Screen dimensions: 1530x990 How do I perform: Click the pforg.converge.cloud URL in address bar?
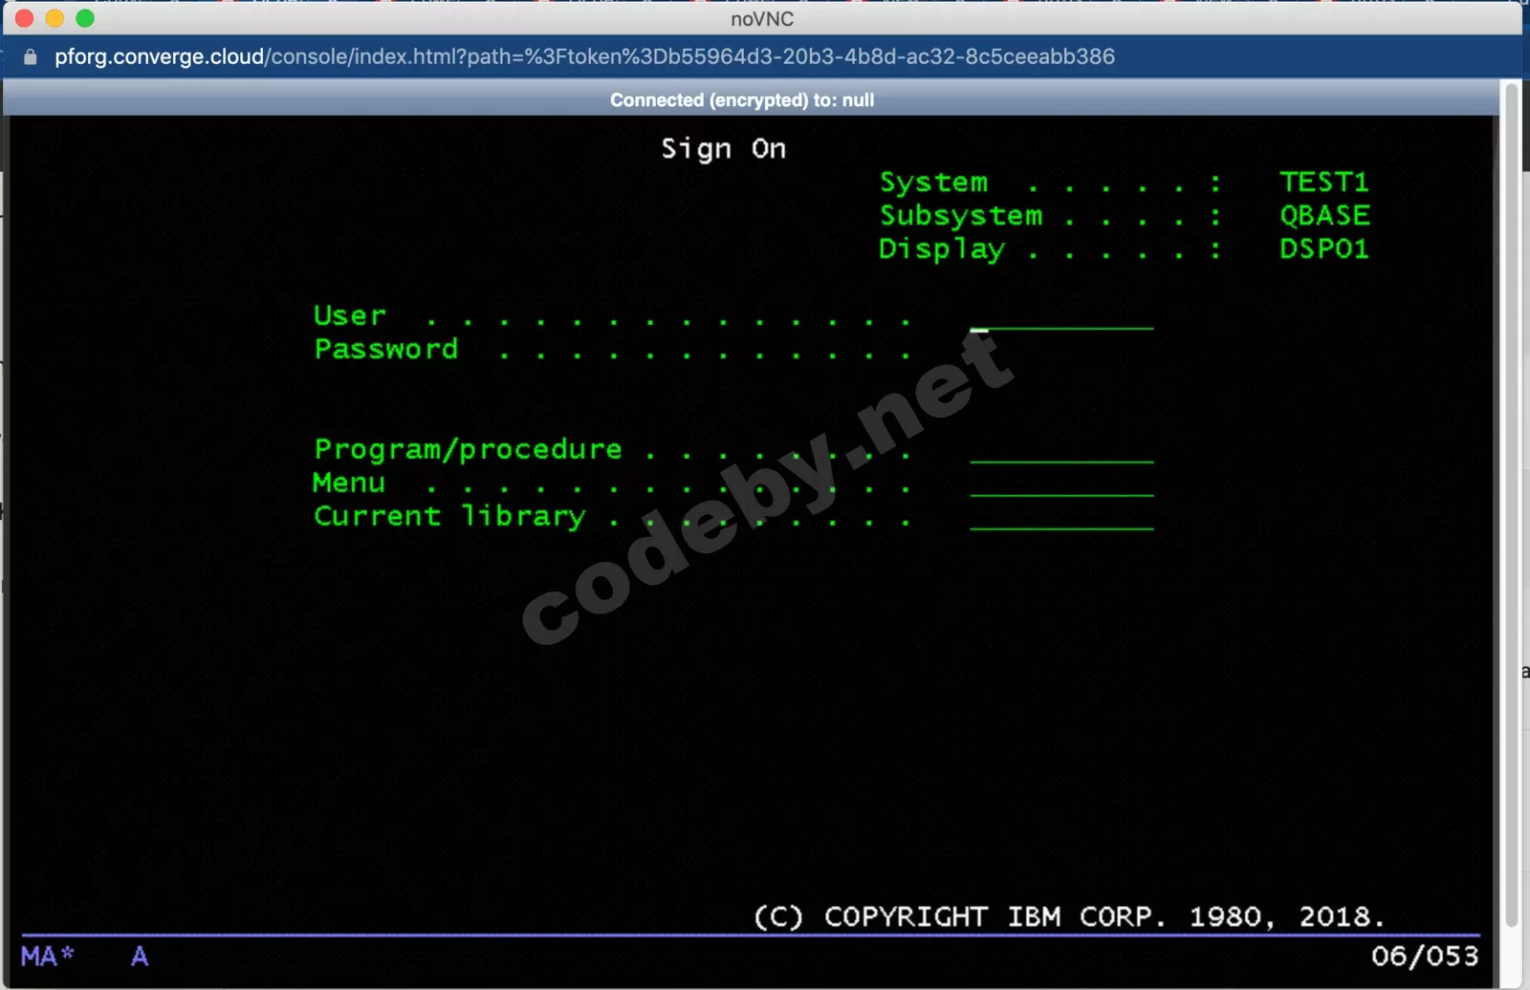[x=584, y=56]
